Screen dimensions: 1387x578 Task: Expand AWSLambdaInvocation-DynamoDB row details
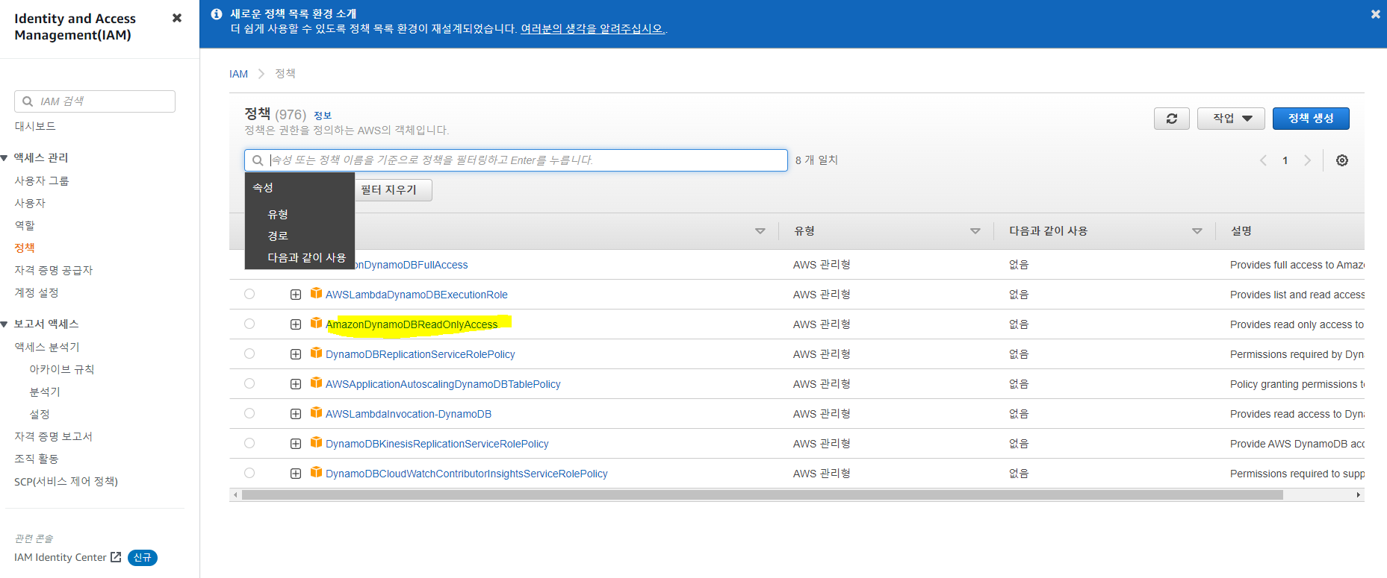coord(296,414)
